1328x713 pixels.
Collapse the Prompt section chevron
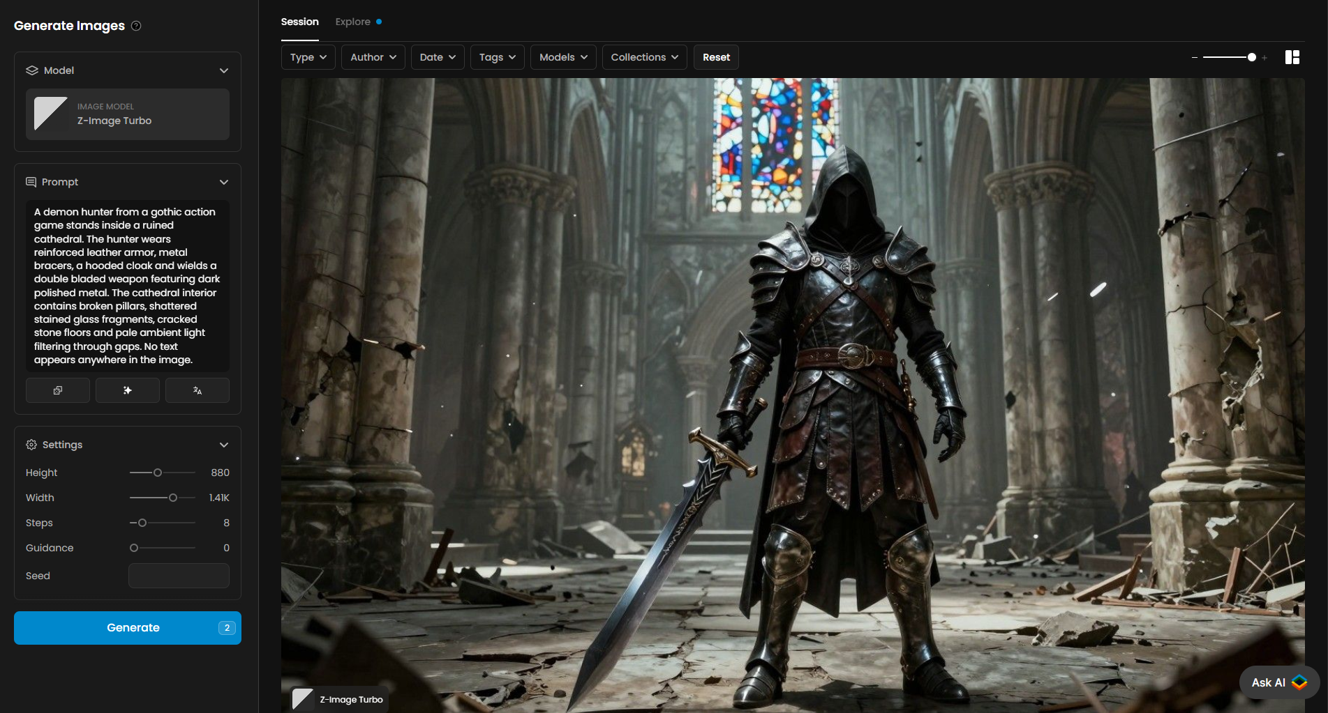224,182
